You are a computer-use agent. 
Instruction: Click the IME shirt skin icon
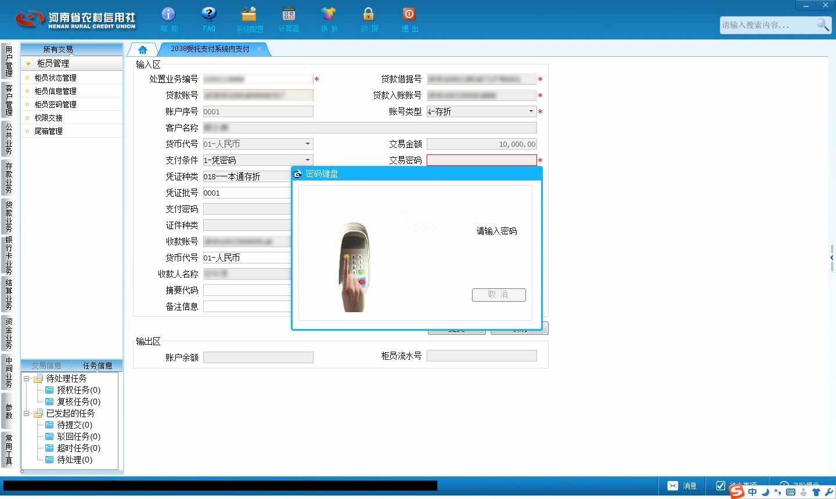(x=816, y=492)
